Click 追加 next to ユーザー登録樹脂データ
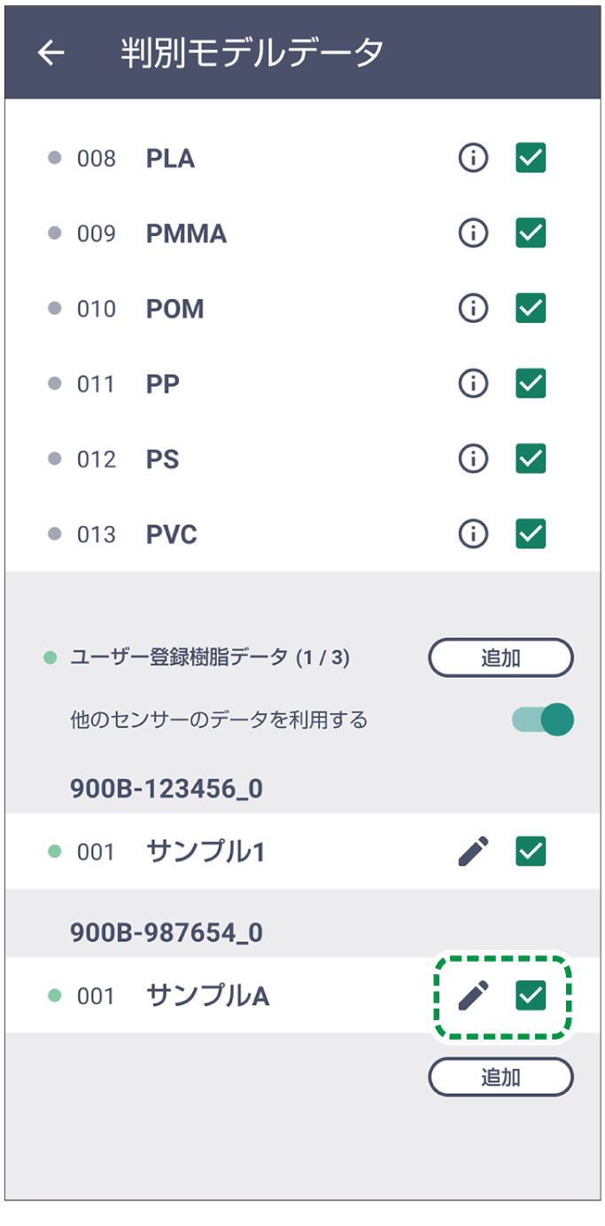The width and height of the screenshot is (605, 1226). pos(500,658)
